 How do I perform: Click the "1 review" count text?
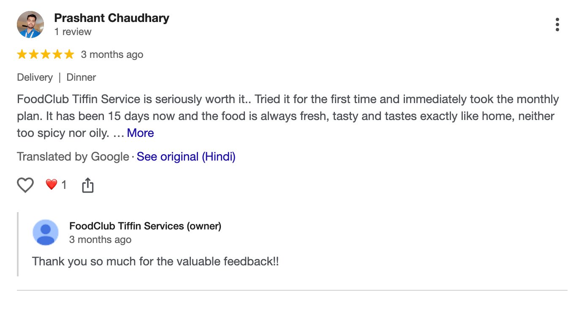point(73,32)
